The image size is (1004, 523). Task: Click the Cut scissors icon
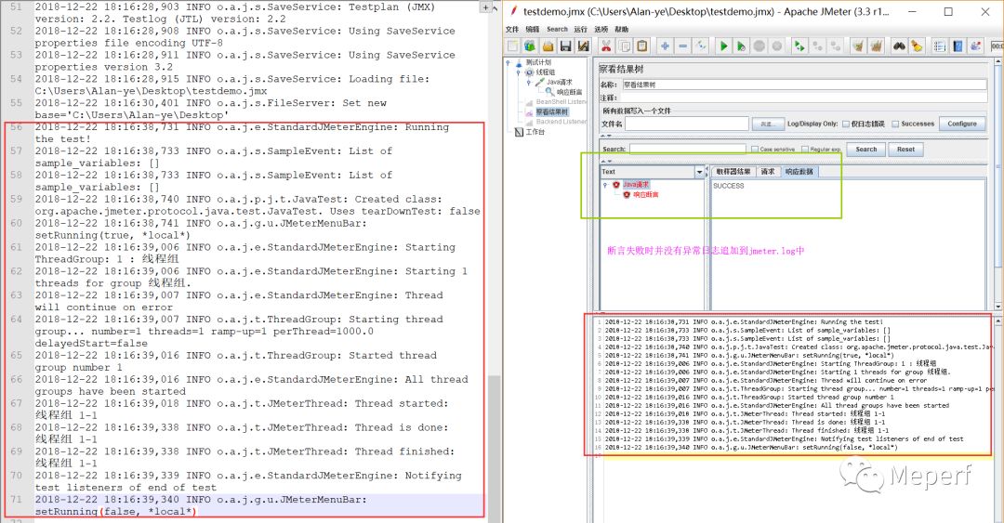click(606, 46)
